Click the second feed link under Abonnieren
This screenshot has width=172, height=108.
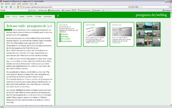point(65,36)
